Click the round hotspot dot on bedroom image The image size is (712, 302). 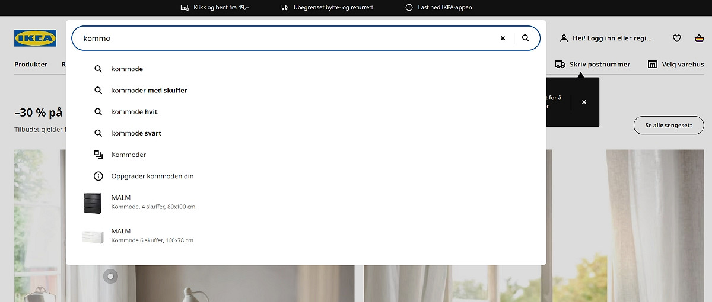point(110,275)
